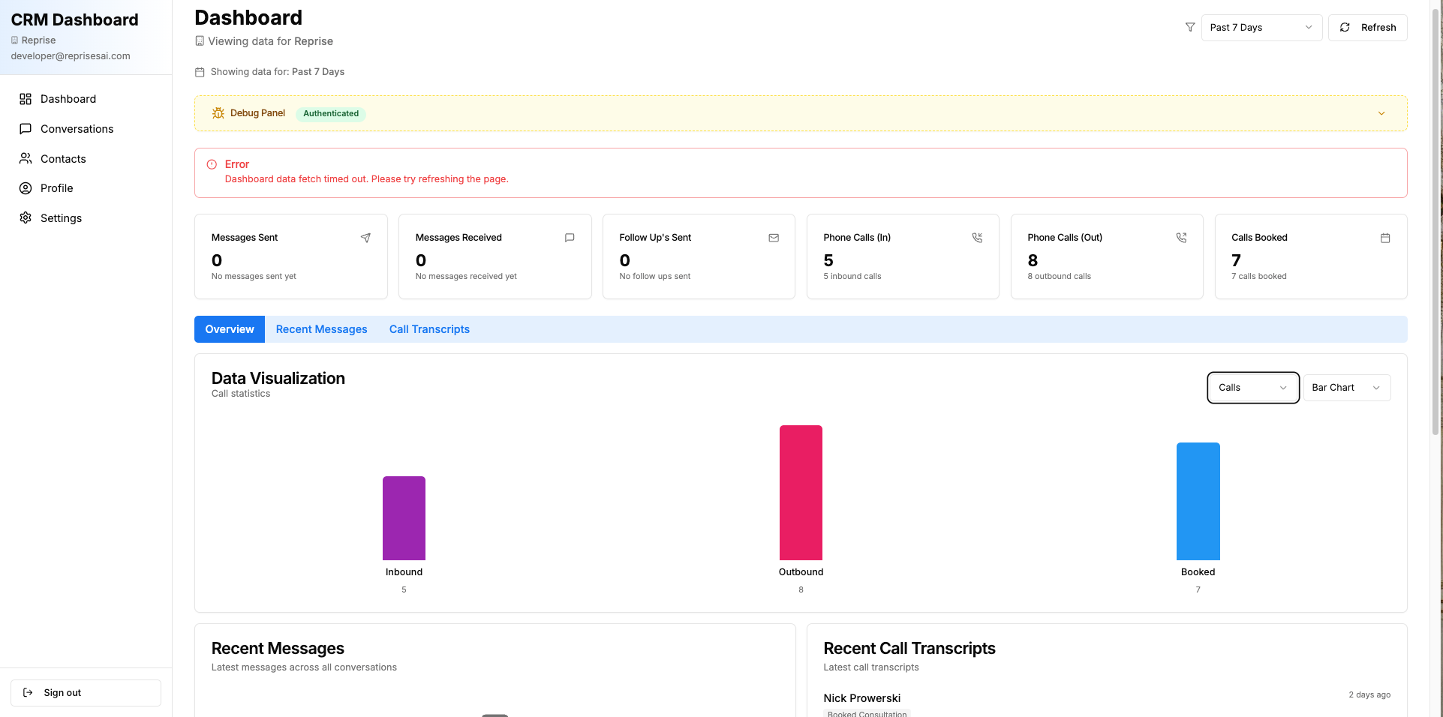This screenshot has width=1443, height=717.
Task: Click the speech bubble icon on Messages Received card
Action: coord(570,238)
